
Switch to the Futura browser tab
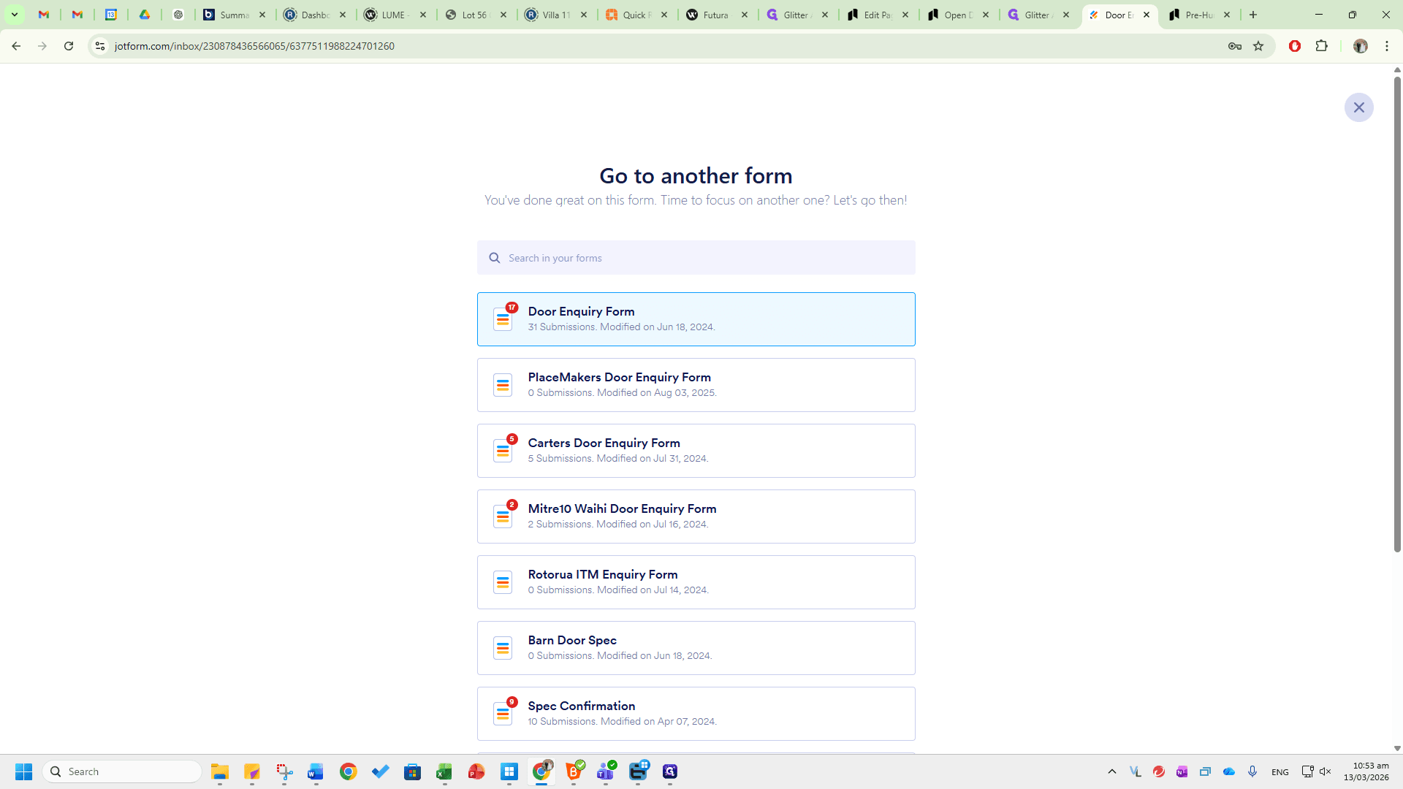717,15
